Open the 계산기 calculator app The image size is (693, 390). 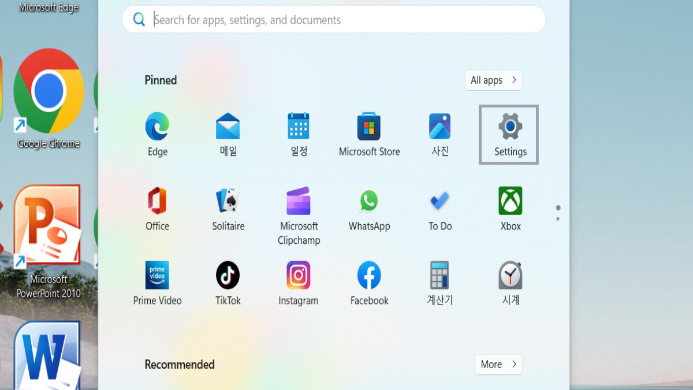pyautogui.click(x=440, y=283)
